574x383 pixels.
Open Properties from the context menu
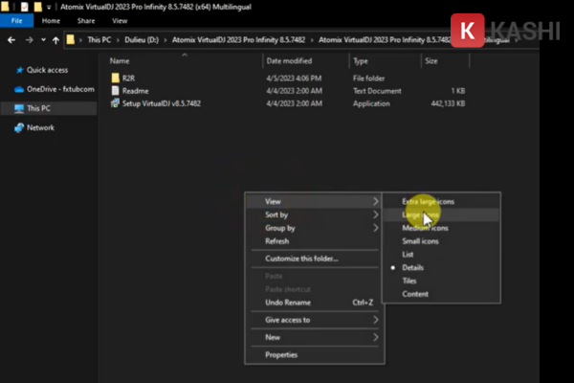click(281, 355)
